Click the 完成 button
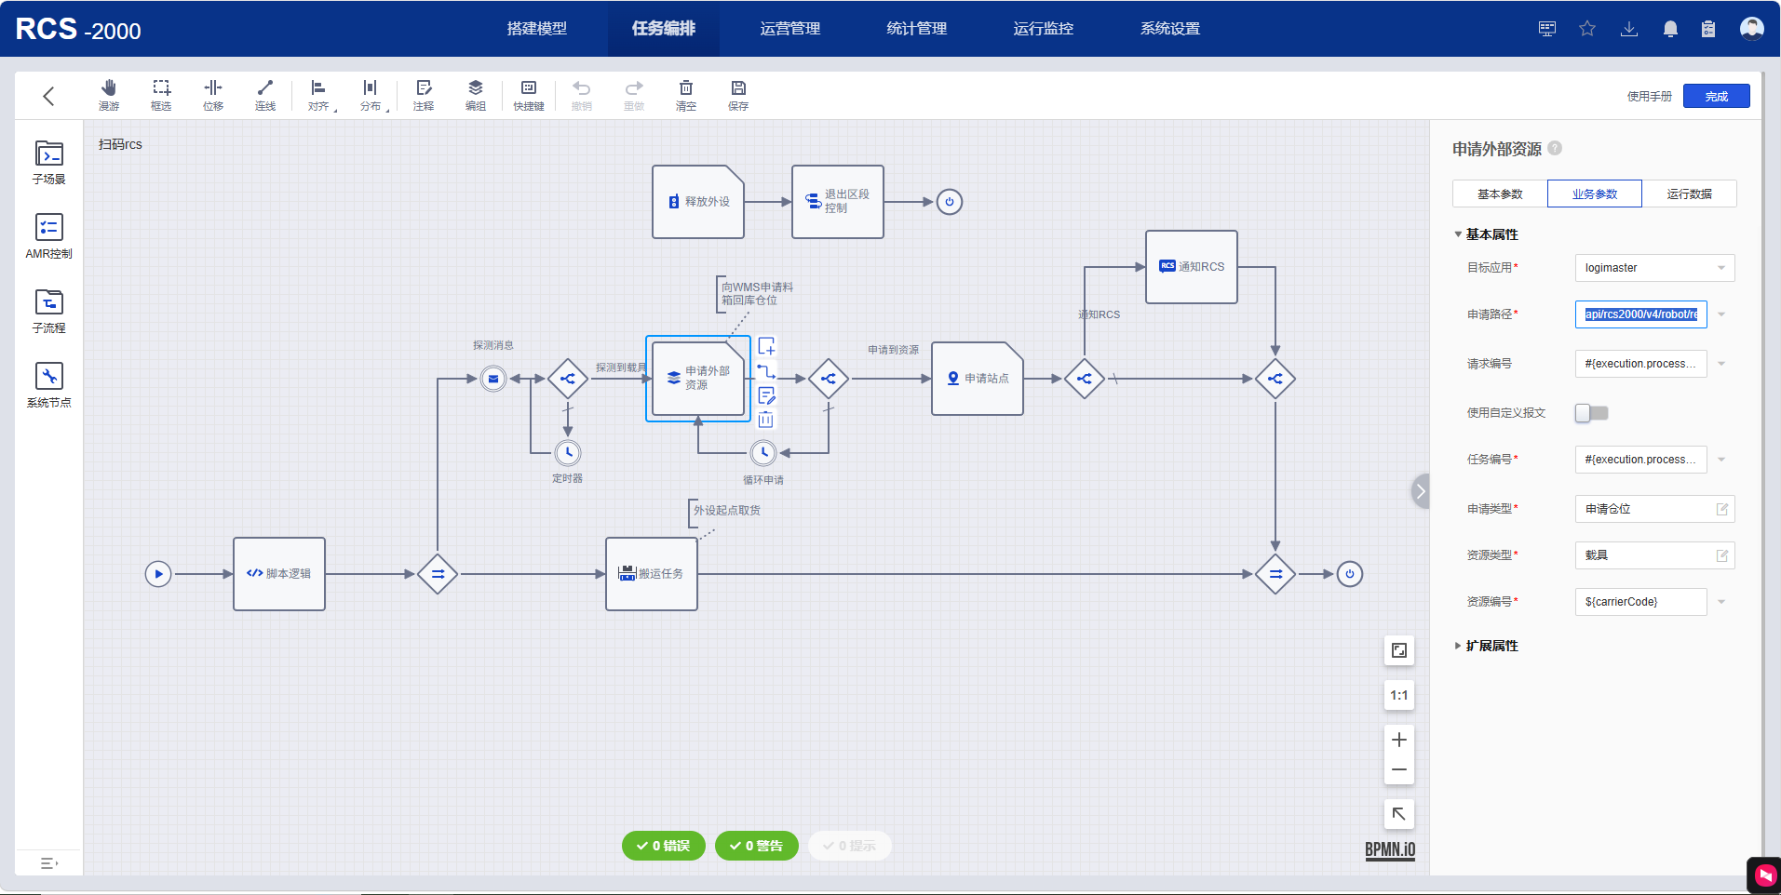The image size is (1781, 895). click(1717, 96)
